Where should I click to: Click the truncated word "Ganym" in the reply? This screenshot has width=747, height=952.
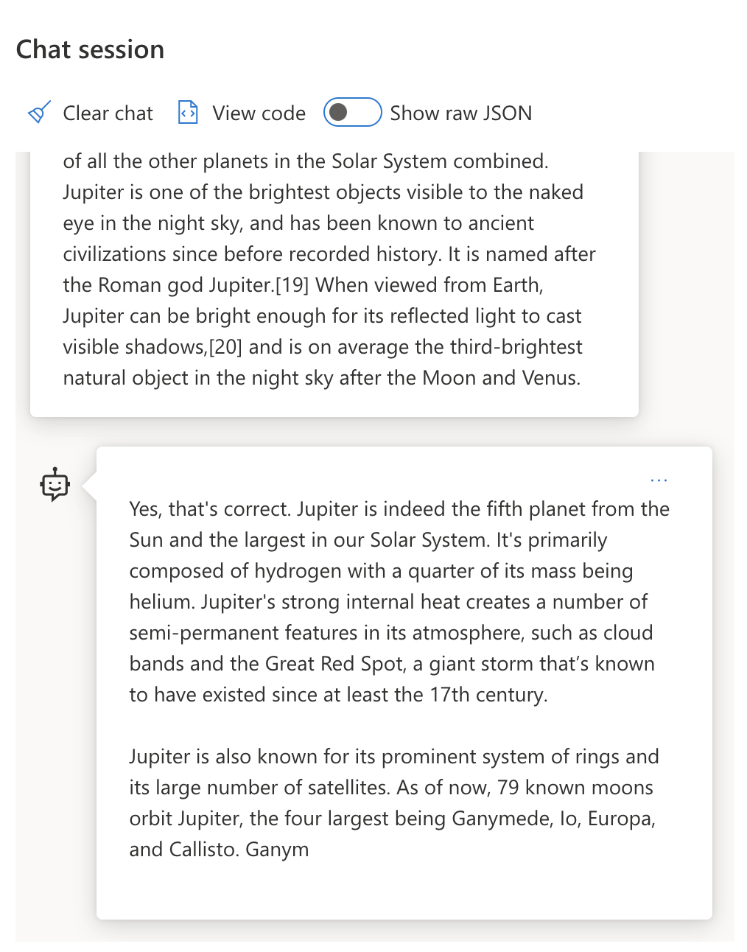tap(277, 850)
